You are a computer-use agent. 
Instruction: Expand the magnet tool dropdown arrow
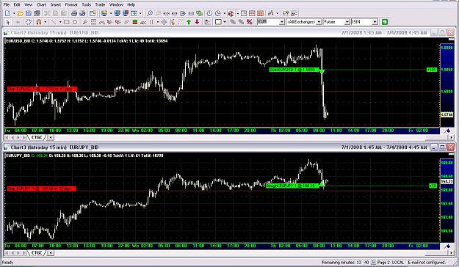pos(45,22)
